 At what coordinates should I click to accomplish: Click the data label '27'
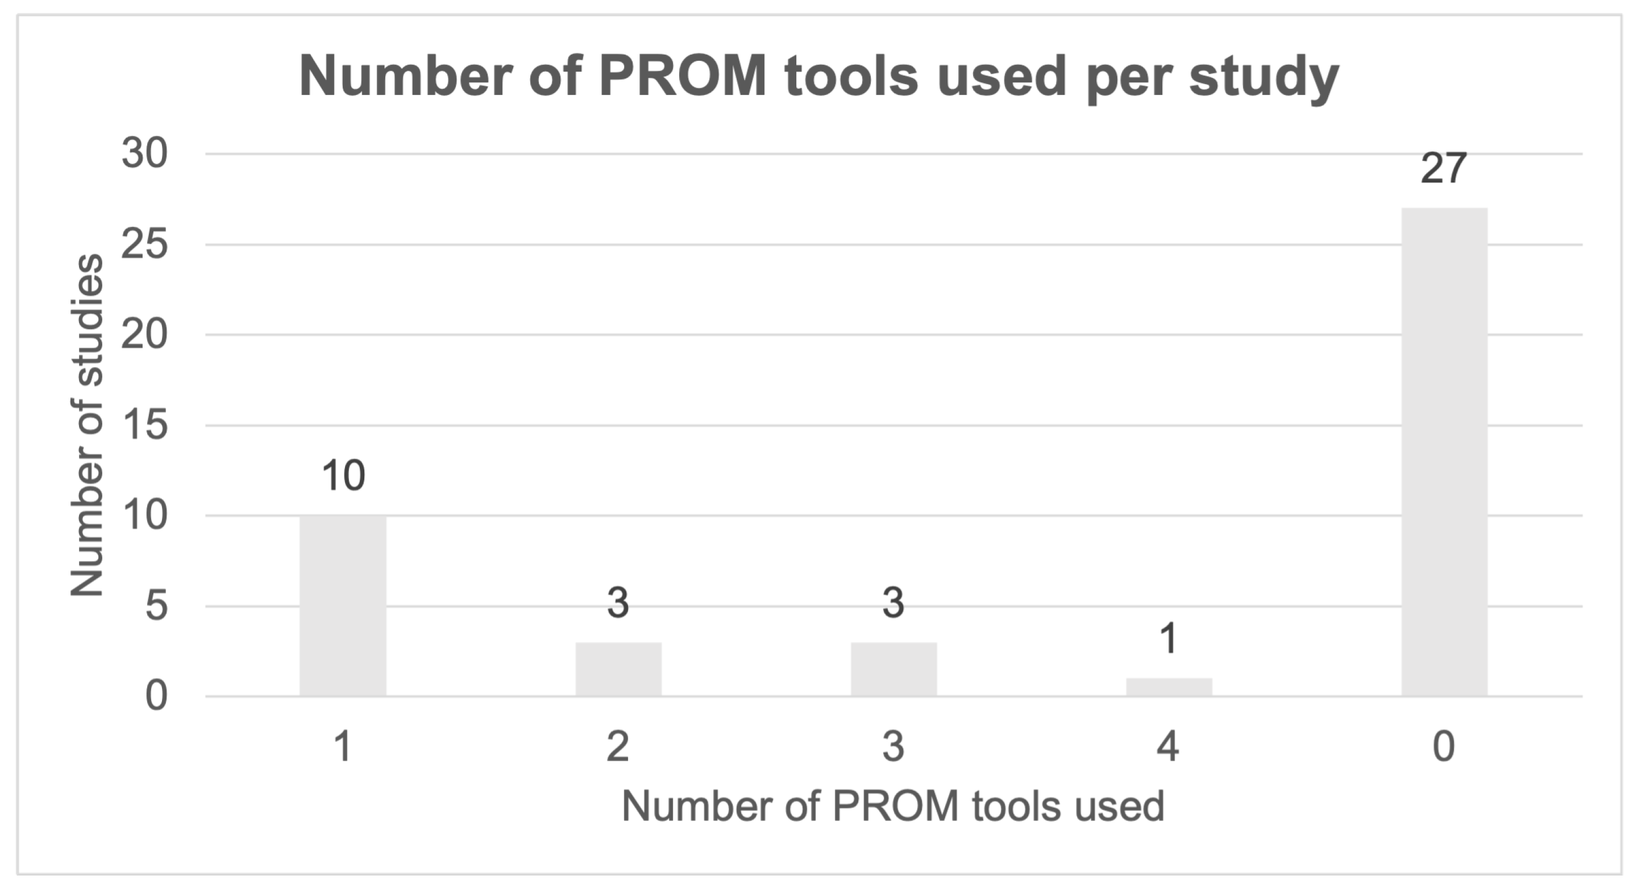click(x=1444, y=169)
